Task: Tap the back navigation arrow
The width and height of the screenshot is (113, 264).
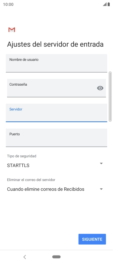Action: pos(25,257)
